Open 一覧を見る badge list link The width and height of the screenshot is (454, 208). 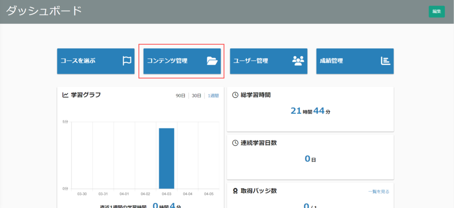coord(378,192)
